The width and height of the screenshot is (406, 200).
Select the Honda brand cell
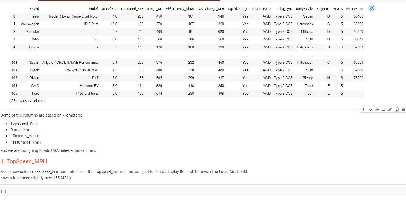(34, 47)
